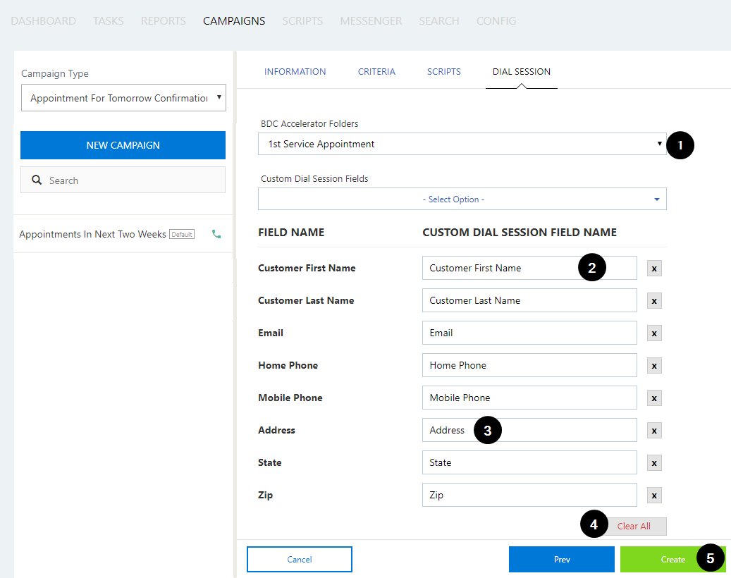The width and height of the screenshot is (731, 578).
Task: Open the Messenger menu
Action: coord(371,21)
